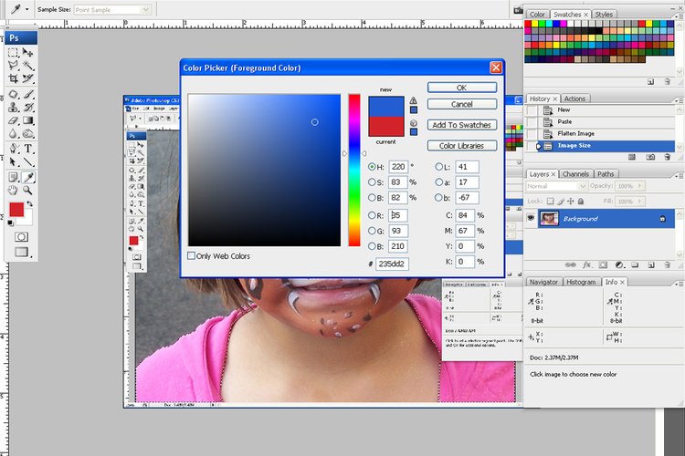Select the Brush tool
685x456 pixels.
28,94
